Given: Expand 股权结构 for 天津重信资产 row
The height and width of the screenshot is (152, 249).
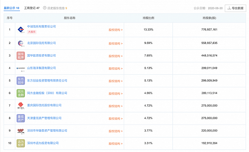Looking at the screenshot, I should [x=116, y=119].
